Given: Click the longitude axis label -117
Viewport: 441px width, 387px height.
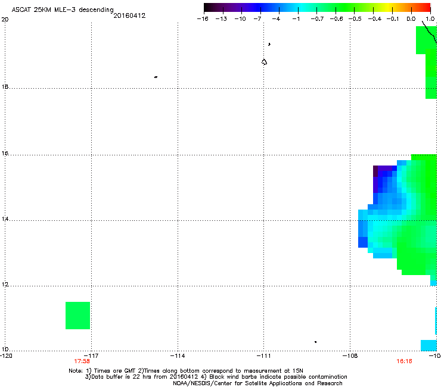Looking at the screenshot, I should pos(91,356).
